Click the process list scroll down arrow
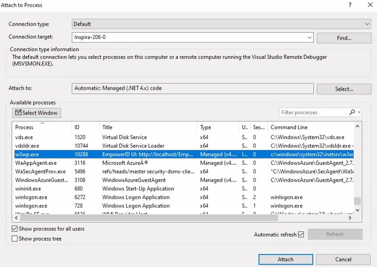This screenshot has height=267, width=377. coord(358,210)
